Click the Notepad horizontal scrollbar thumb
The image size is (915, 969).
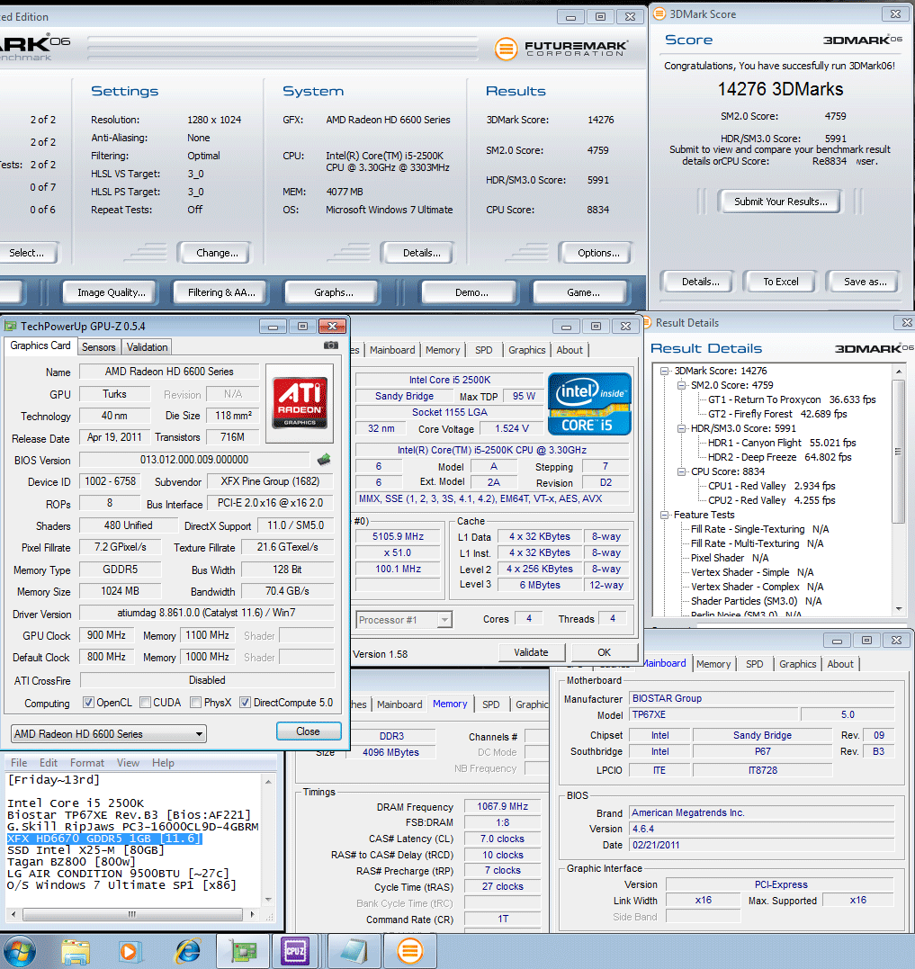(132, 914)
